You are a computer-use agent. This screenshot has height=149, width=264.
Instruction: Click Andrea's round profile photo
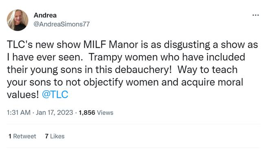point(18,20)
